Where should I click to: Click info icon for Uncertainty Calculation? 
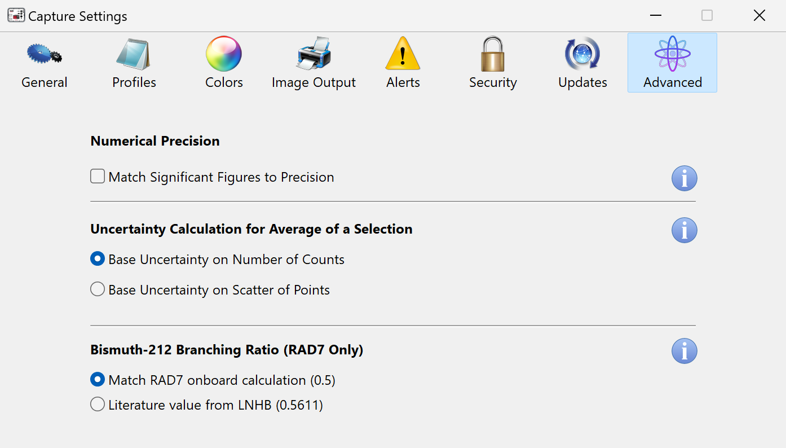(684, 231)
